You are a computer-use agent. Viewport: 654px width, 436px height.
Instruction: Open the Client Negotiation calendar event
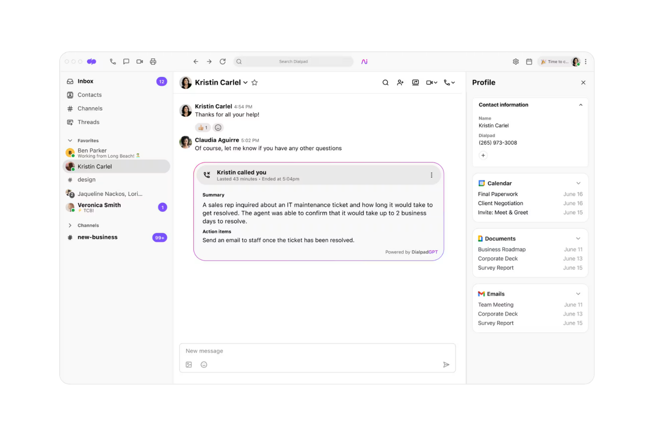(x=500, y=203)
